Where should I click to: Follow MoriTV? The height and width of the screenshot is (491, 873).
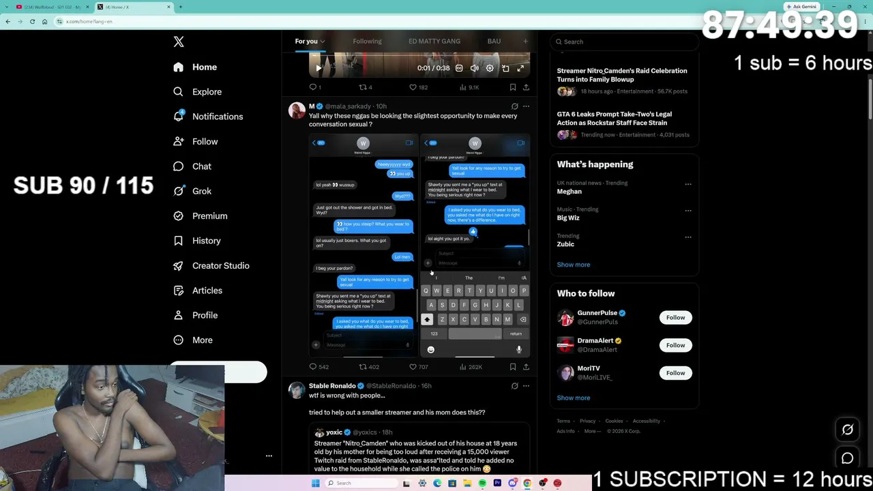[675, 373]
